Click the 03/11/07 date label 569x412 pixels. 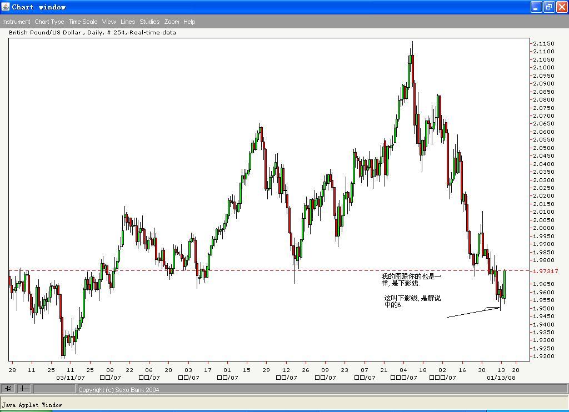[71, 378]
